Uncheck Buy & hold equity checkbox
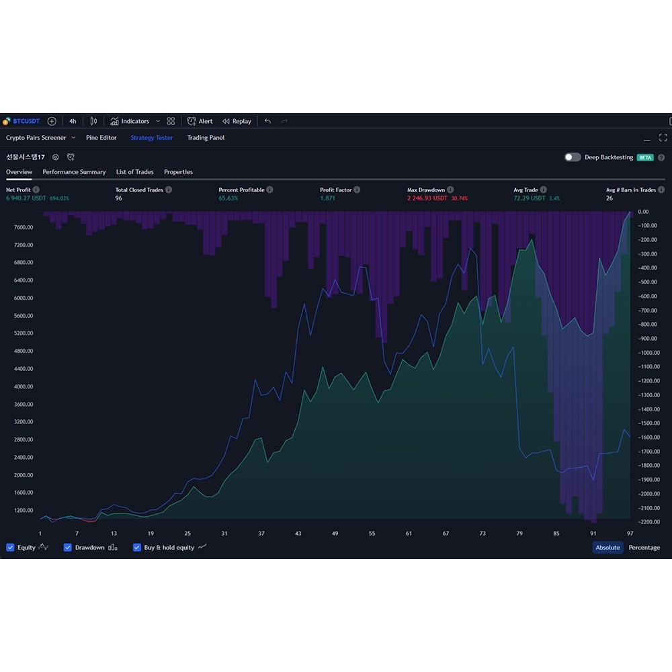This screenshot has width=672, height=672. point(137,547)
